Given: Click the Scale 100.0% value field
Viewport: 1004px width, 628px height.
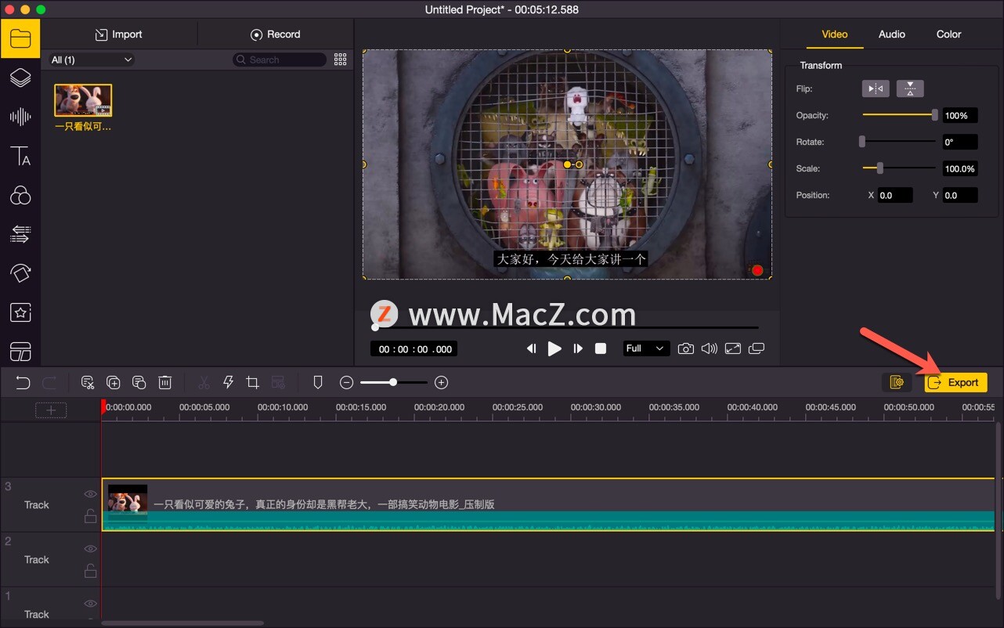Looking at the screenshot, I should point(960,168).
